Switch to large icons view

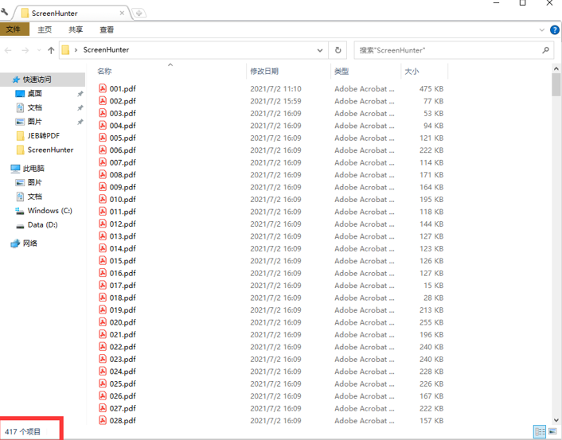coord(552,431)
